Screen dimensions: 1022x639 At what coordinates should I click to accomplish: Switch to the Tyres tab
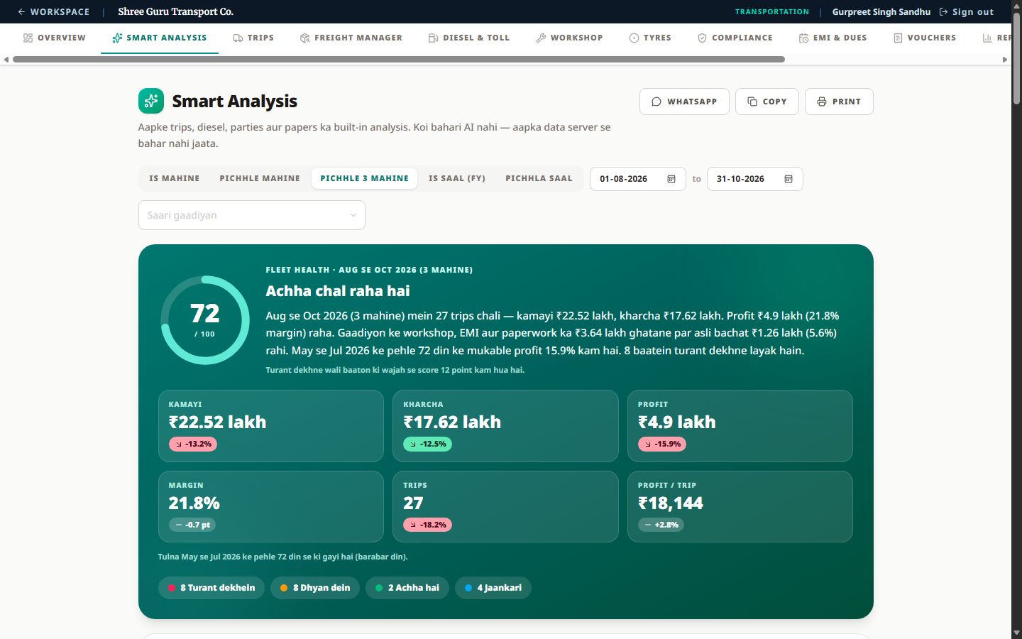pos(650,38)
